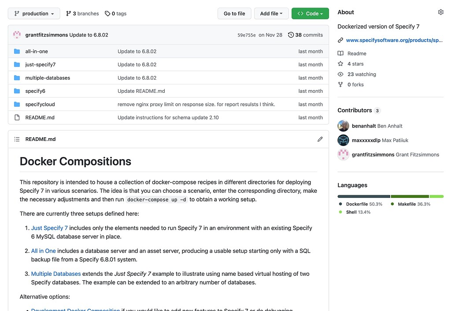View the 4 stars stargazers
The image size is (451, 311).
(x=355, y=64)
